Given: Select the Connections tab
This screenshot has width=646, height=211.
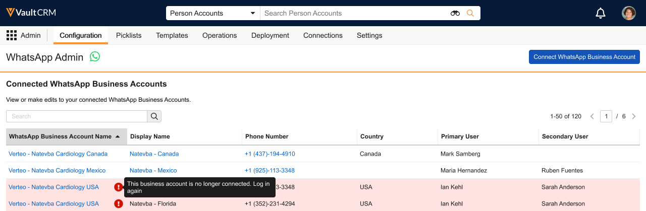Looking at the screenshot, I should 322,35.
